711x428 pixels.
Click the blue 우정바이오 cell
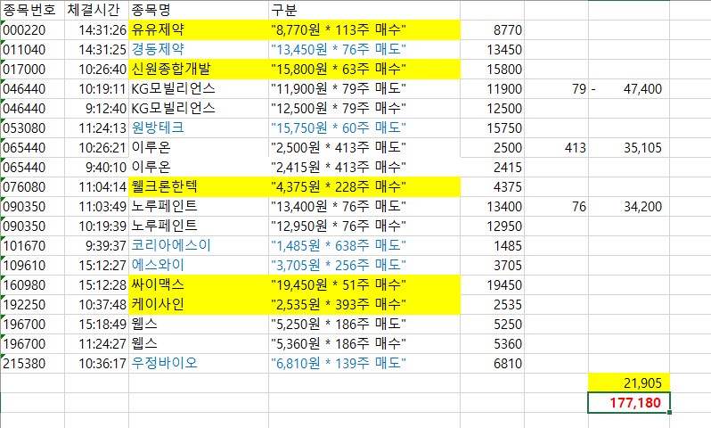[199, 363]
